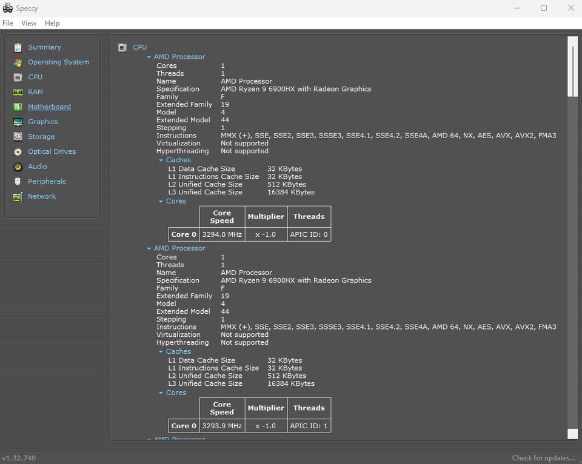The image size is (582, 464).
Task: Collapse the second processor's Cores node
Action: tap(161, 393)
